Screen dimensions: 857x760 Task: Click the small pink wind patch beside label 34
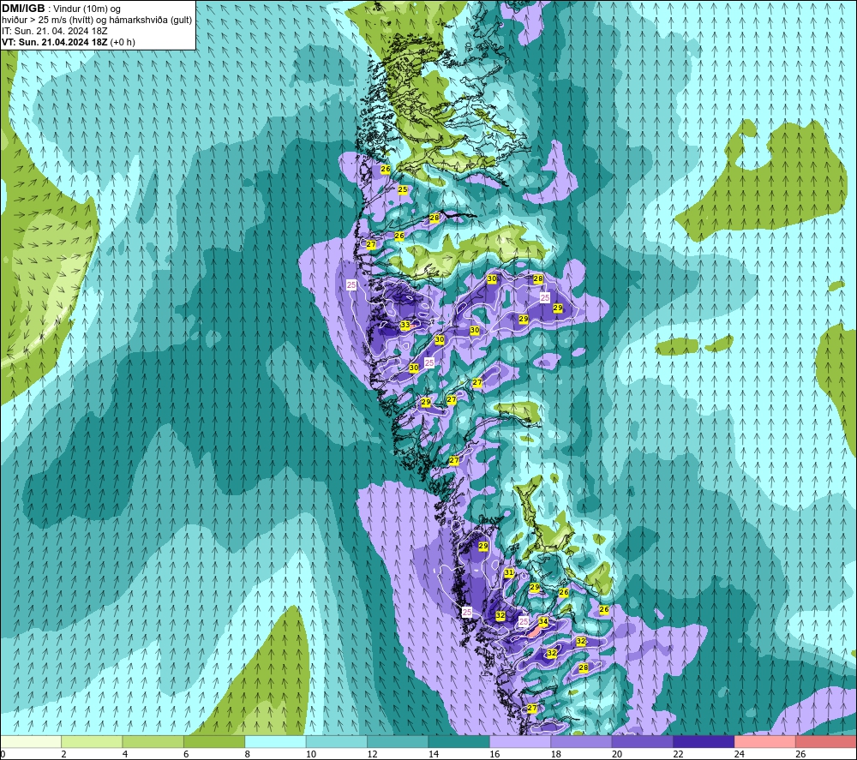tap(536, 631)
